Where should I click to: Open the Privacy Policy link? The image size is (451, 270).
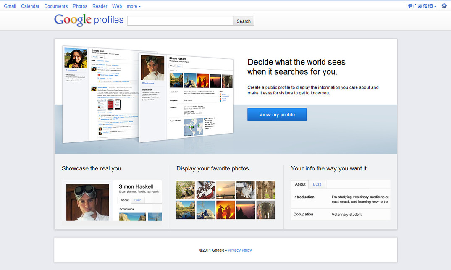point(240,250)
